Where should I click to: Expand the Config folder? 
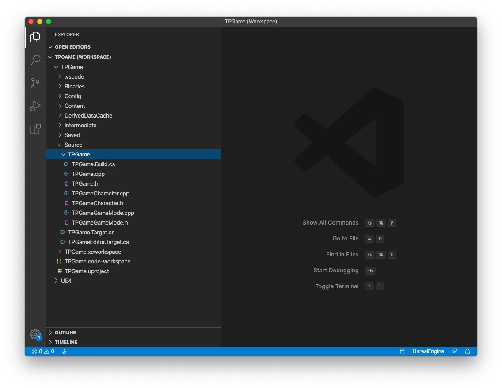point(133,96)
